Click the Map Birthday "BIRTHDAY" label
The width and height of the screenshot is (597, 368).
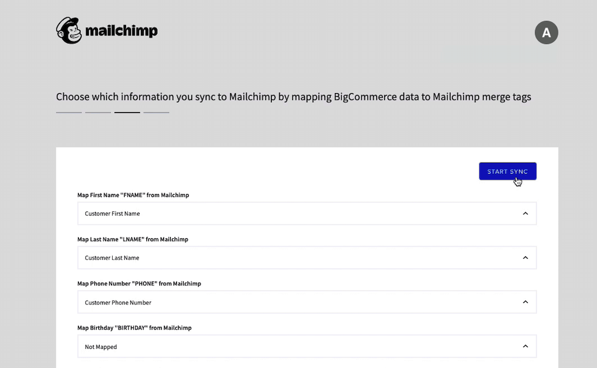tap(134, 328)
